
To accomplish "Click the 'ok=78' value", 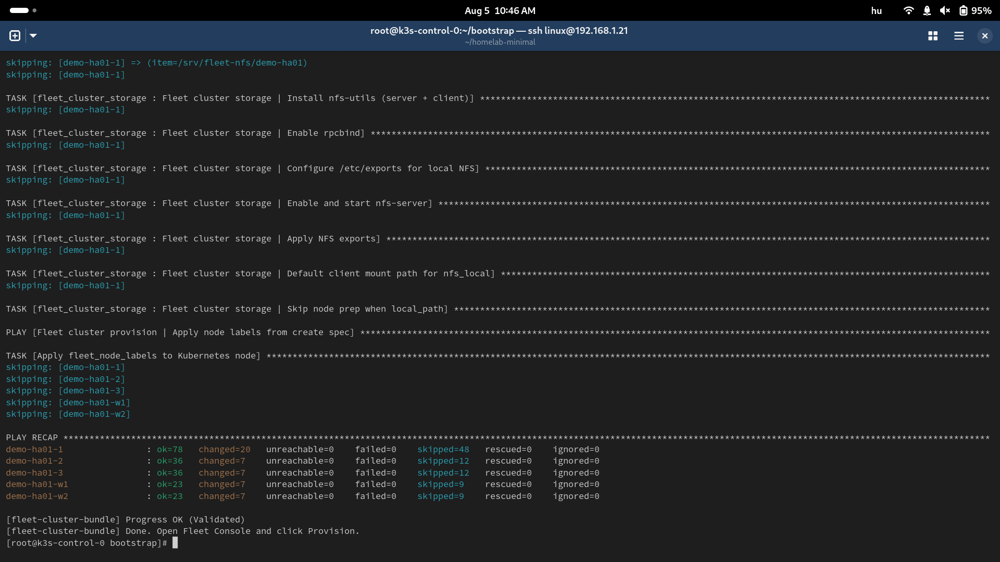I will [x=170, y=450].
